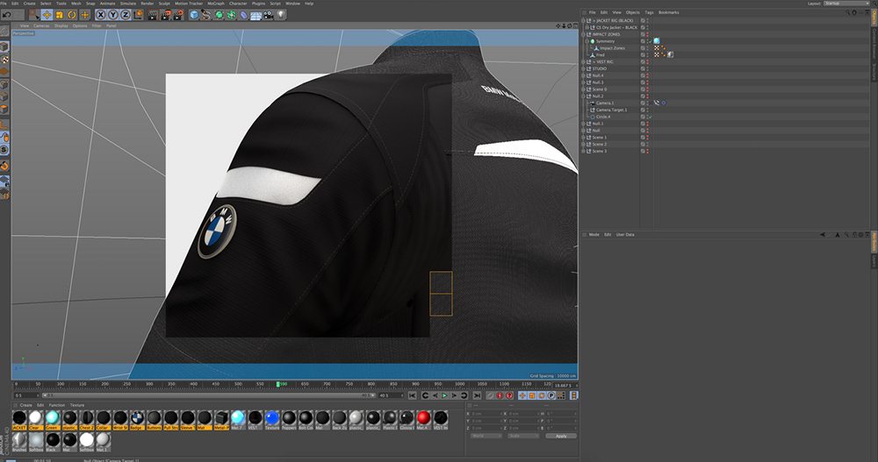Collapse the Null.2 object hierarchy
This screenshot has width=878, height=462.
[584, 96]
